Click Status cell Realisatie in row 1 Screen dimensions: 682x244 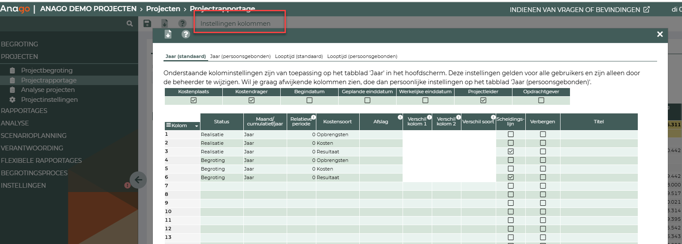pyautogui.click(x=222, y=134)
